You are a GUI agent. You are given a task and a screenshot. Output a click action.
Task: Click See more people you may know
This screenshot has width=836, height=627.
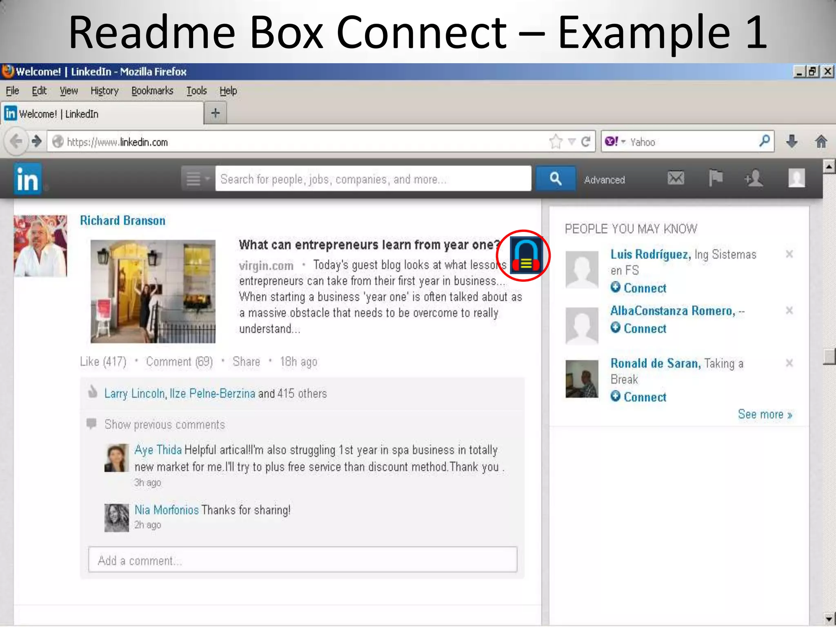[765, 414]
